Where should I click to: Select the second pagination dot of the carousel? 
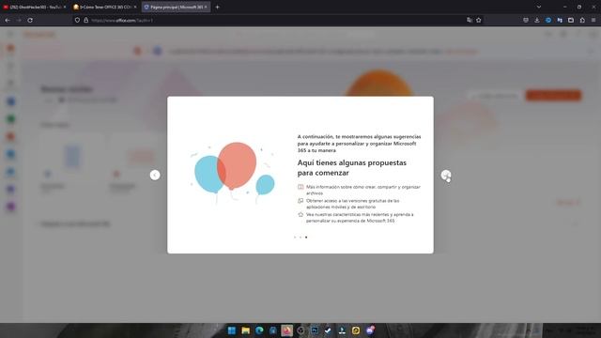[x=300, y=238]
